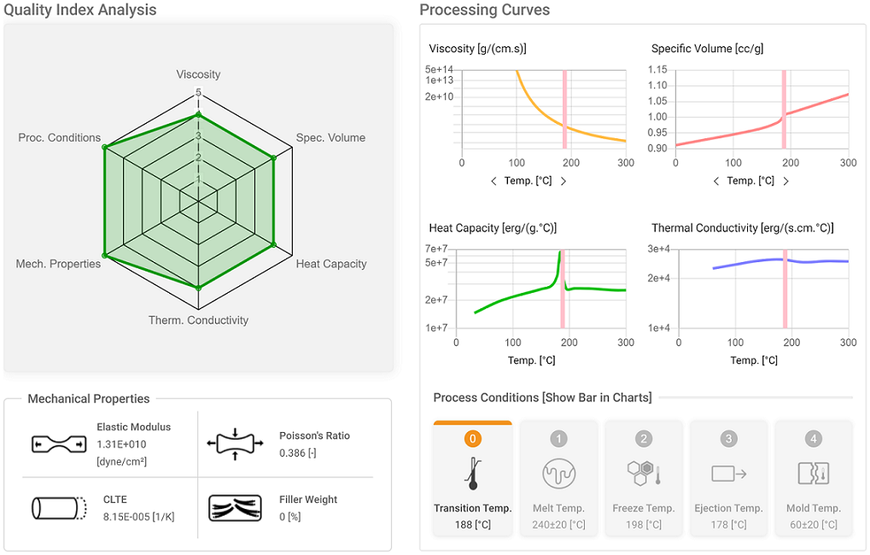Viewport: 870px width, 555px height.
Task: Go to previous Viscosity chart axis
Action: [493, 181]
